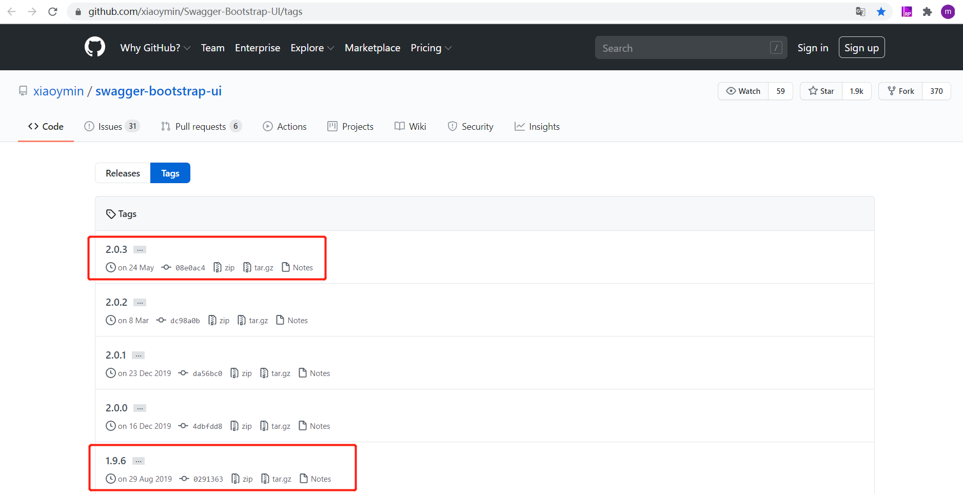Download zip for tag 2.0.3
Screen dimensions: 963x494
click(224, 268)
